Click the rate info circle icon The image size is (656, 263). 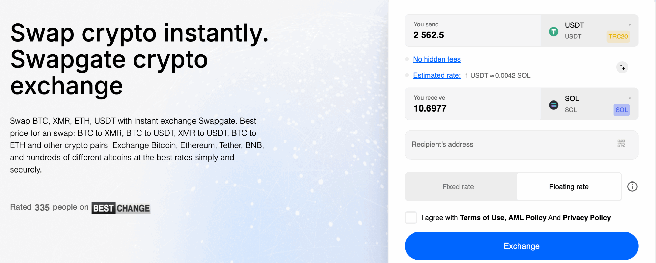(632, 187)
